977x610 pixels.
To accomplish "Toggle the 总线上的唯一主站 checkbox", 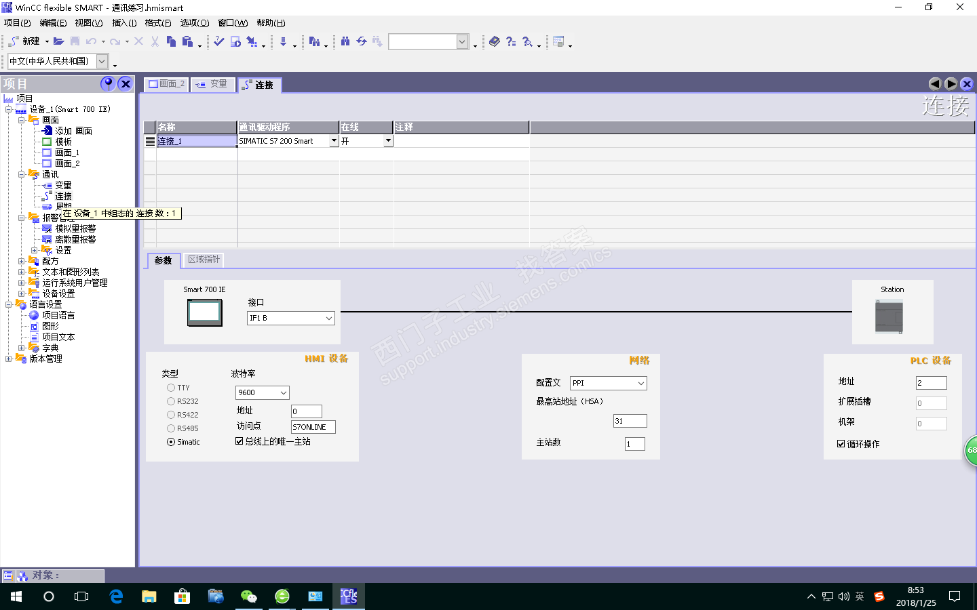I will pos(240,441).
